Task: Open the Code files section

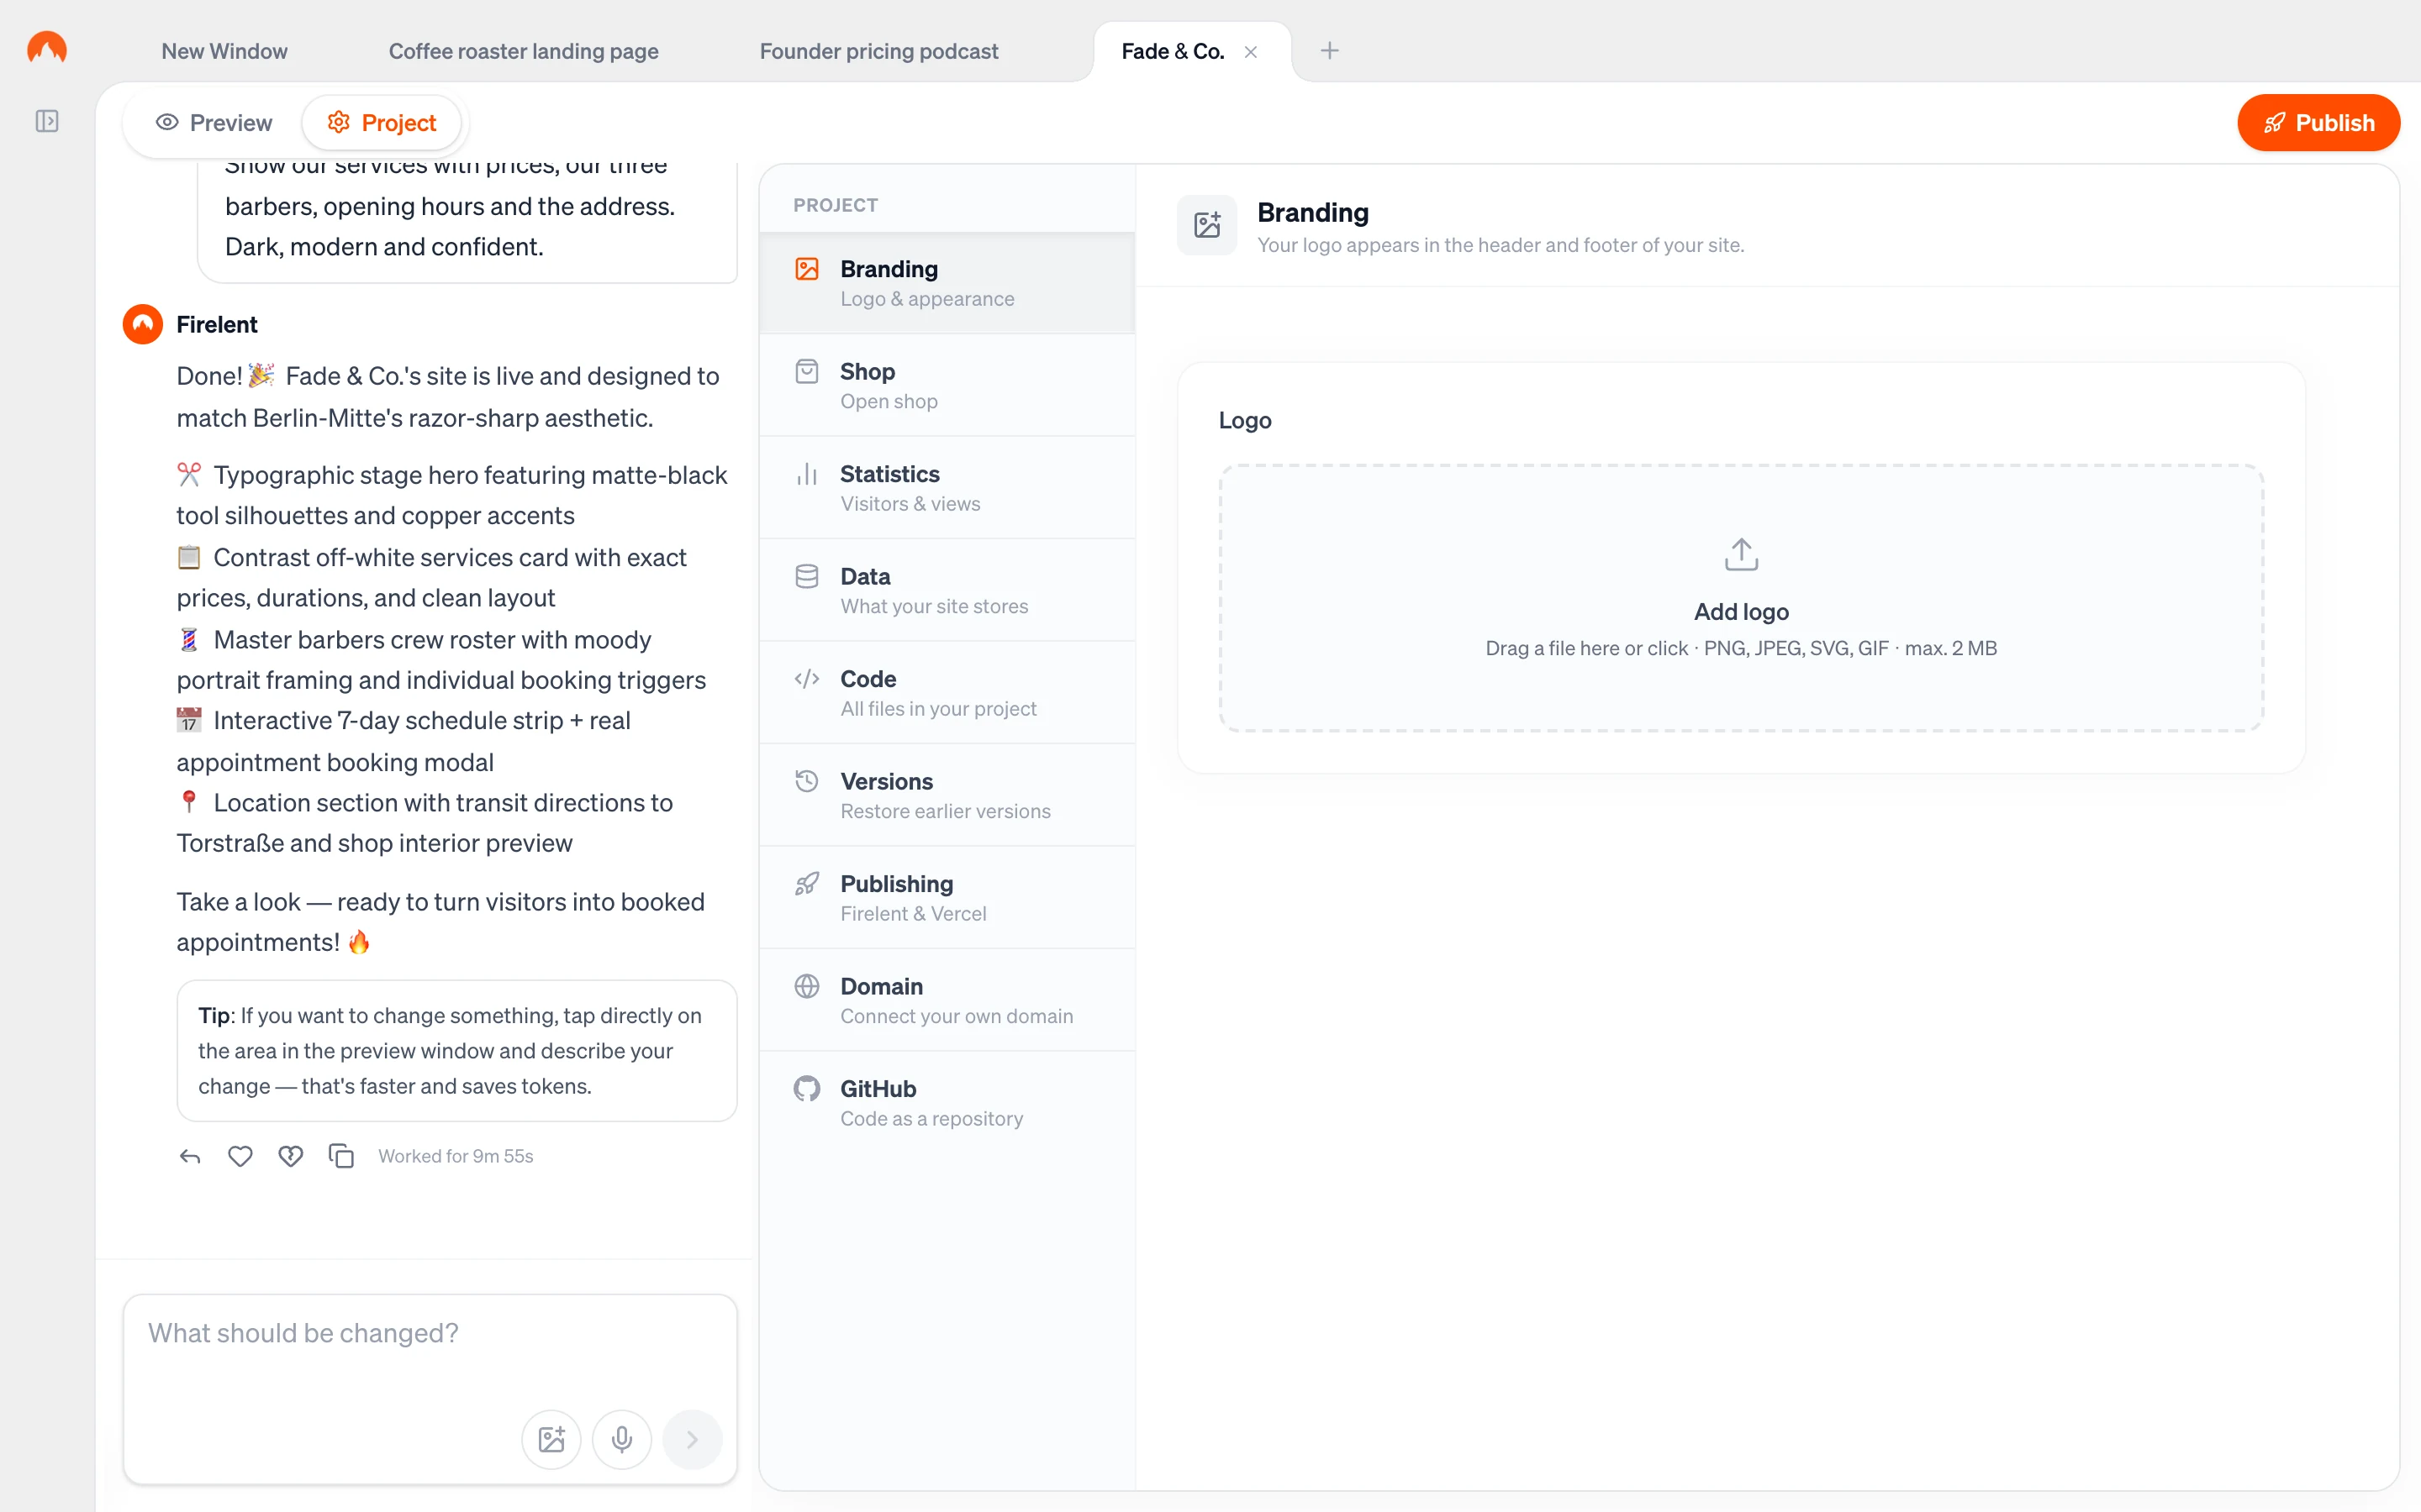Action: 947,693
